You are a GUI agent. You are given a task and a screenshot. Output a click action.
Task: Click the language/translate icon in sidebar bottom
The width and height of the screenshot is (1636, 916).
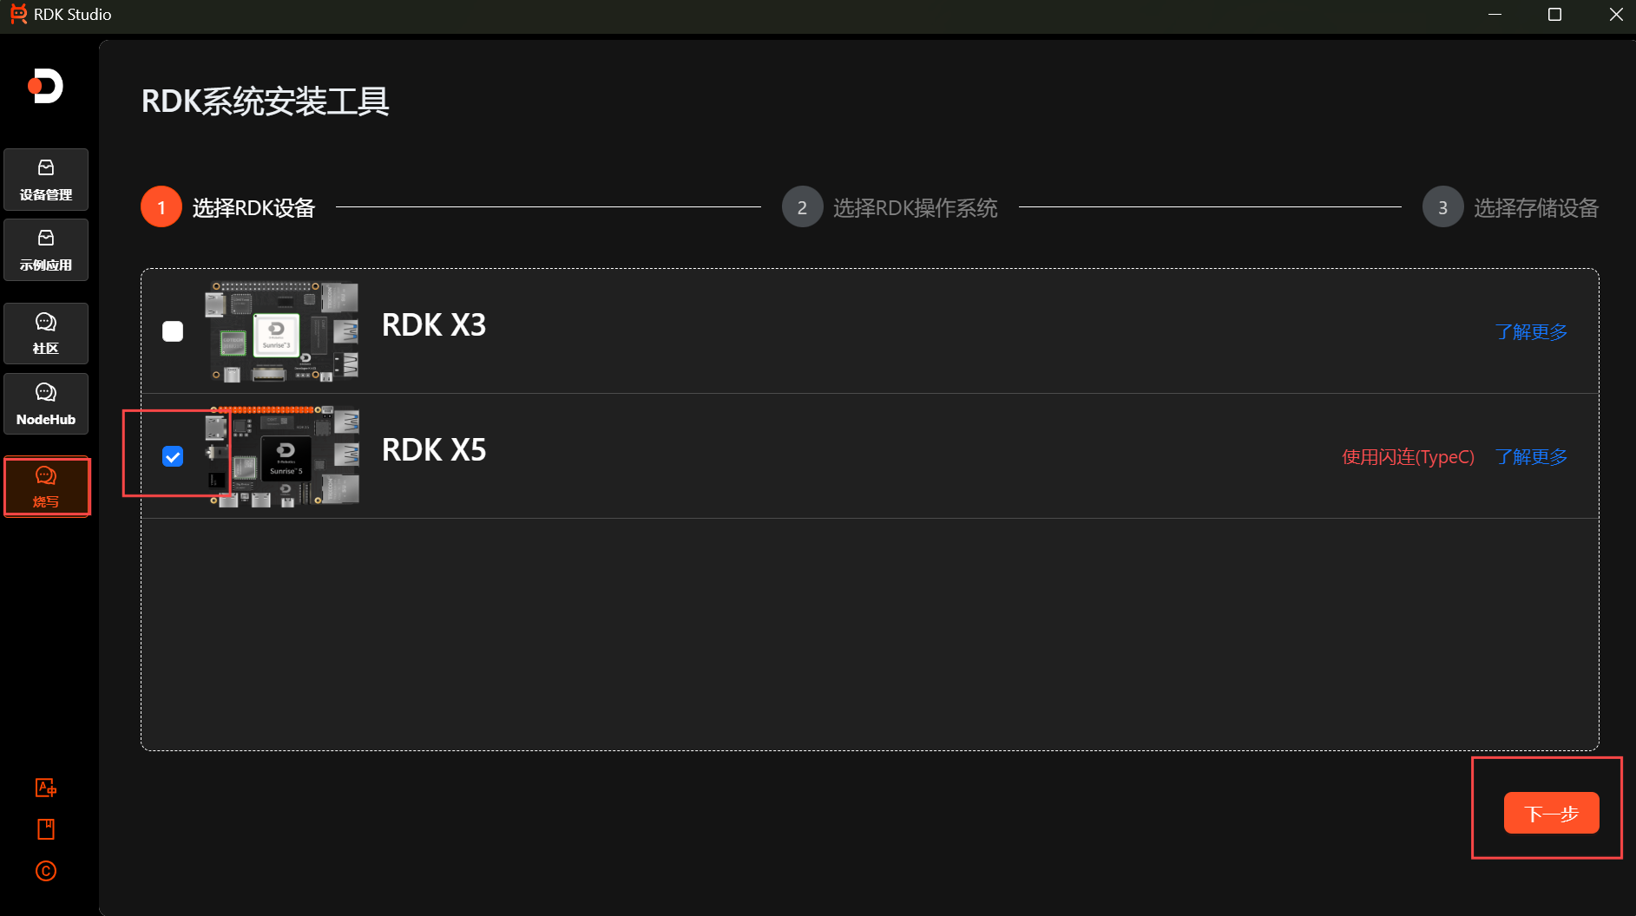click(45, 788)
